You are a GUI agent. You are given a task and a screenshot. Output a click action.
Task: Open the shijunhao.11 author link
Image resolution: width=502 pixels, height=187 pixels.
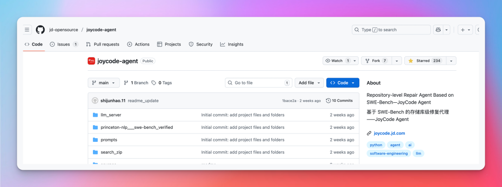tap(113, 100)
